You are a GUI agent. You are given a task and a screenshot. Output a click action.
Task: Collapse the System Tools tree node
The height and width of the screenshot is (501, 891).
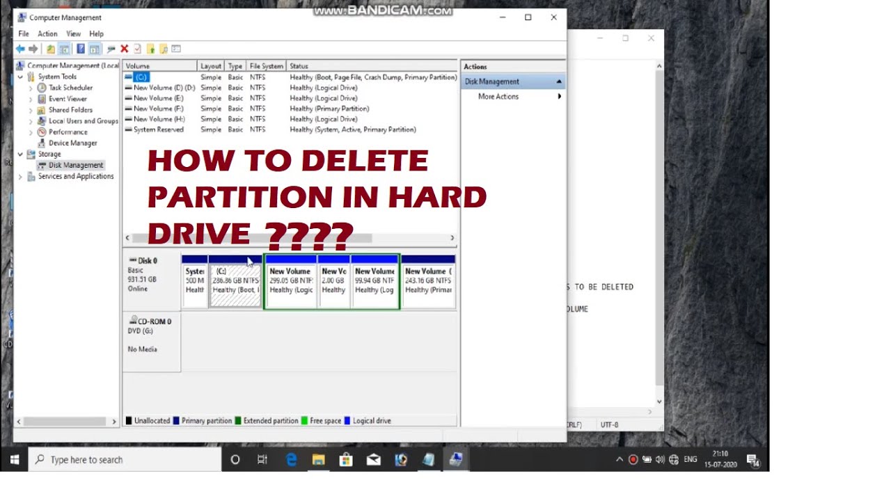coord(20,77)
